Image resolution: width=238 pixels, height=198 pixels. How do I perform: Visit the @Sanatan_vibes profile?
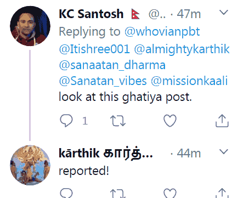[103, 81]
